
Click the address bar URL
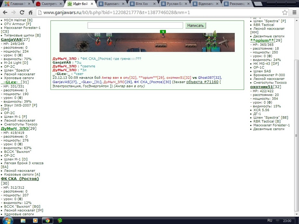click(116, 13)
